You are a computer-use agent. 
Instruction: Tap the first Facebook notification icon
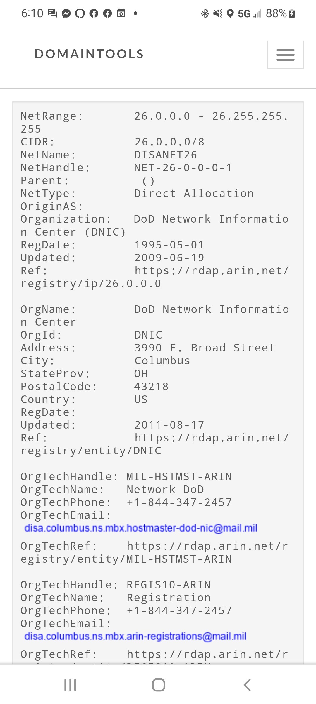click(x=94, y=13)
